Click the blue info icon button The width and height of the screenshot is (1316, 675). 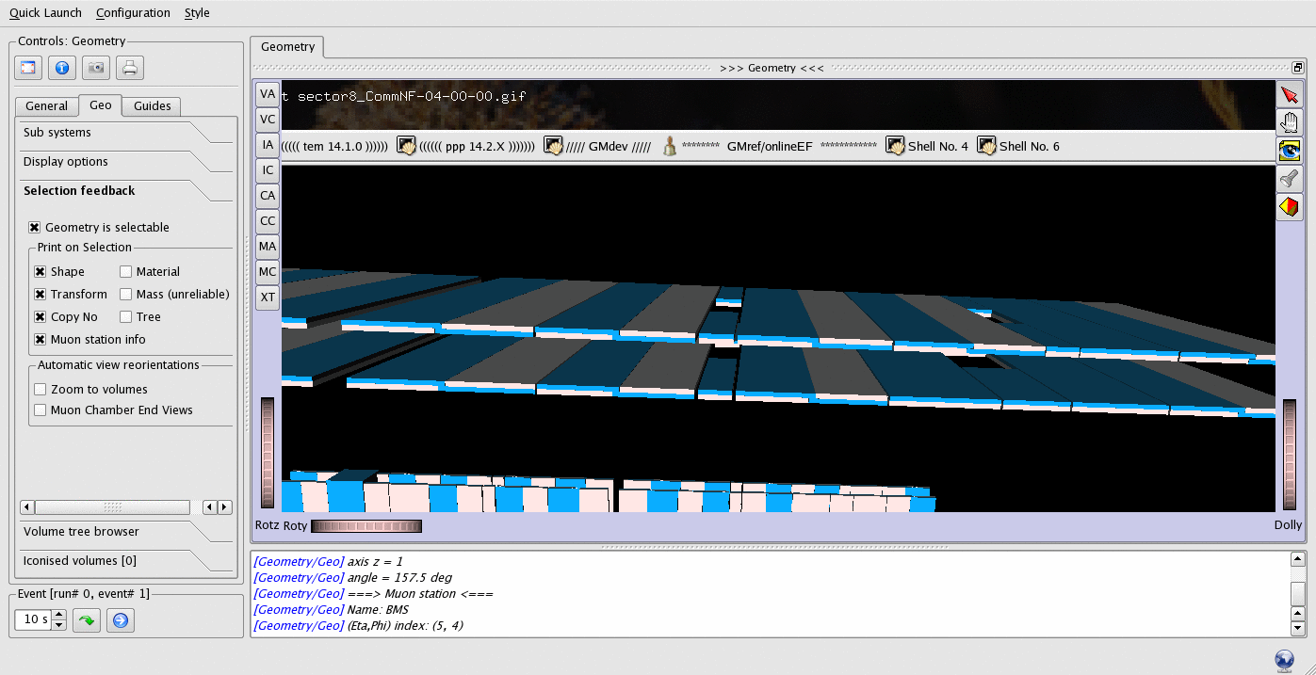point(61,68)
